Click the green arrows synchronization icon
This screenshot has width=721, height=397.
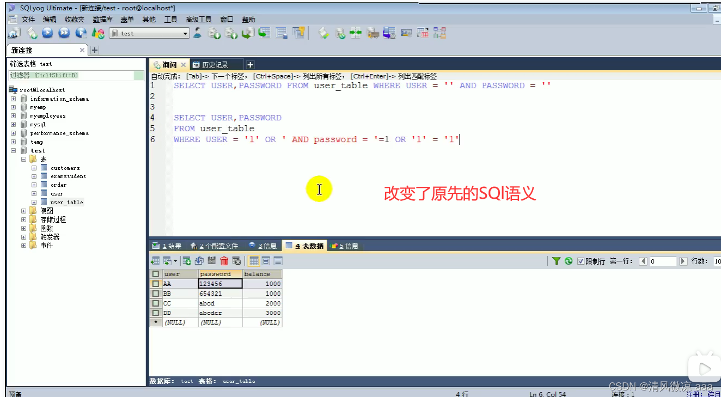point(356,33)
